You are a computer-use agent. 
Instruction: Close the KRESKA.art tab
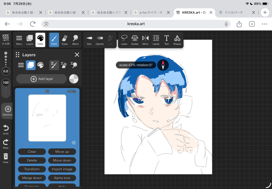pos(211,12)
